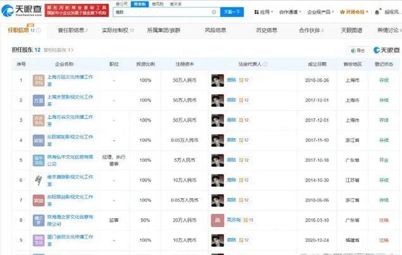Open the 企业级产品 dropdown menu

point(320,12)
